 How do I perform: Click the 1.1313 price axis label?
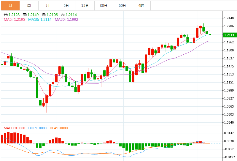[x=229, y=74]
